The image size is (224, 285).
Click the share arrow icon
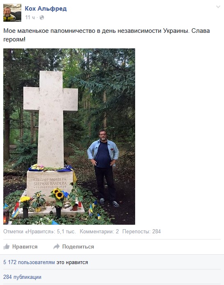(57, 246)
